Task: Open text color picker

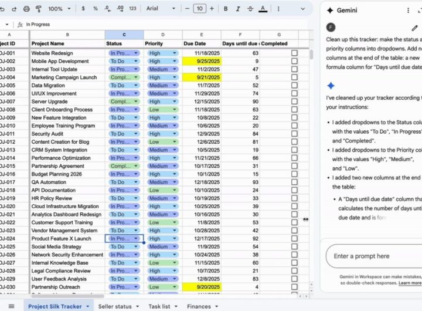Action: click(263, 9)
